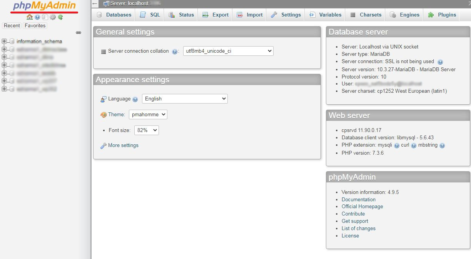Click the General settings panel header
This screenshot has width=471, height=259.
[207, 32]
